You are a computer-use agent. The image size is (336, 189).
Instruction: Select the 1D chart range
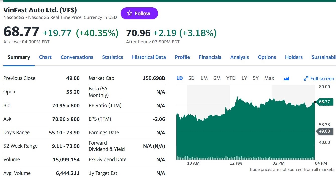pyautogui.click(x=180, y=78)
